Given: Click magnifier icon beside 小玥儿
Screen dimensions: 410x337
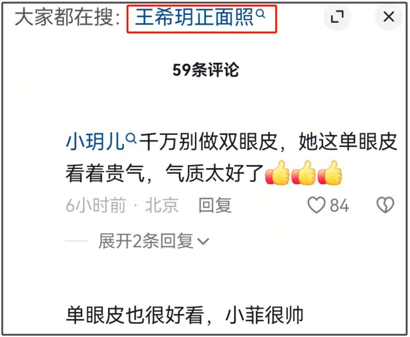Looking at the screenshot, I should tap(131, 138).
